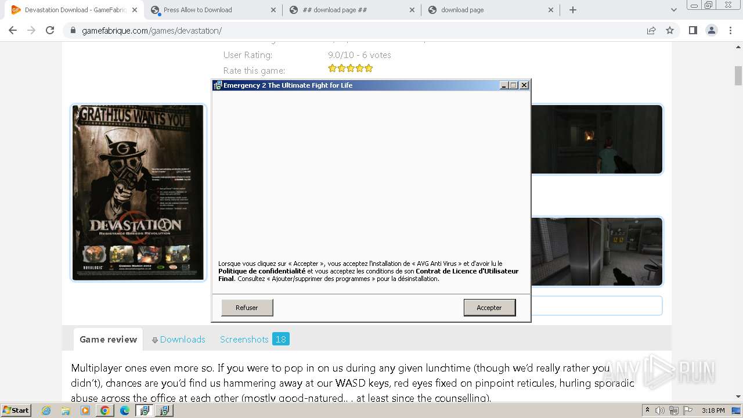
Task: Click the Refuser button in installer dialog
Action: (247, 308)
